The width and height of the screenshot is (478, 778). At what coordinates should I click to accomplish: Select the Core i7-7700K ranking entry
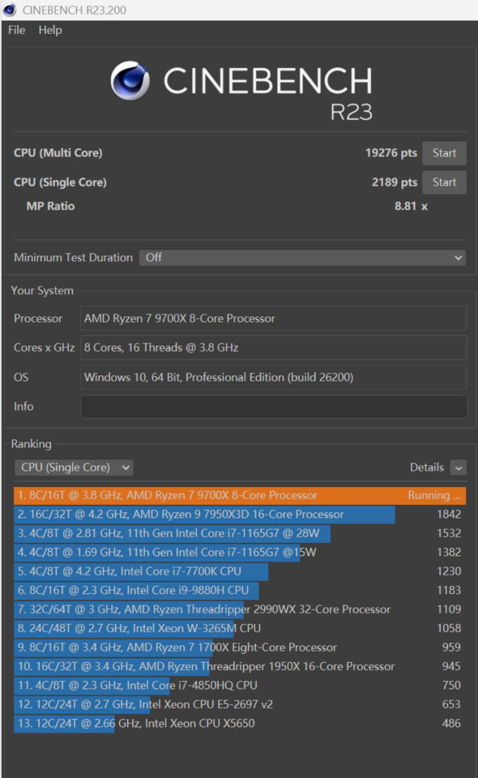(x=240, y=571)
